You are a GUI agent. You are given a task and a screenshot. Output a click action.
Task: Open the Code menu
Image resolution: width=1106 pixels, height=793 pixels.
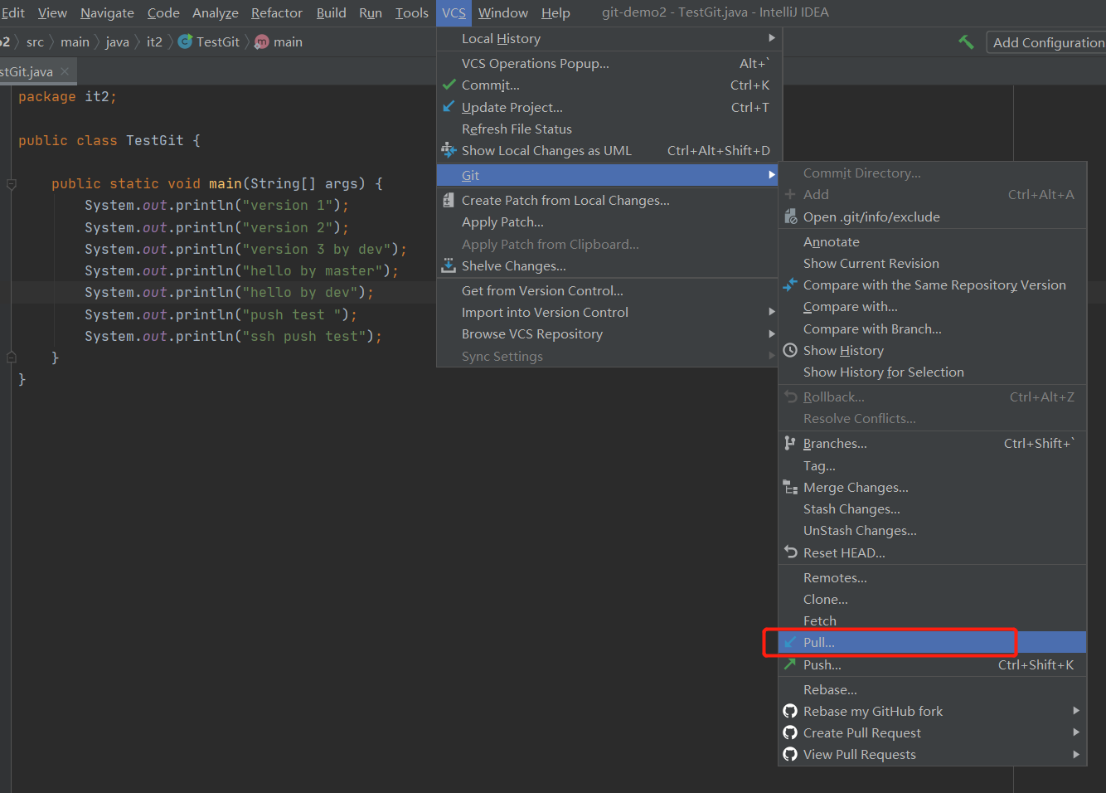(163, 12)
